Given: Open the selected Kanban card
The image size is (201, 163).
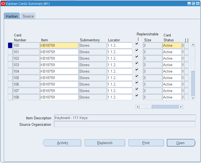Looking at the screenshot, I should (181, 143).
